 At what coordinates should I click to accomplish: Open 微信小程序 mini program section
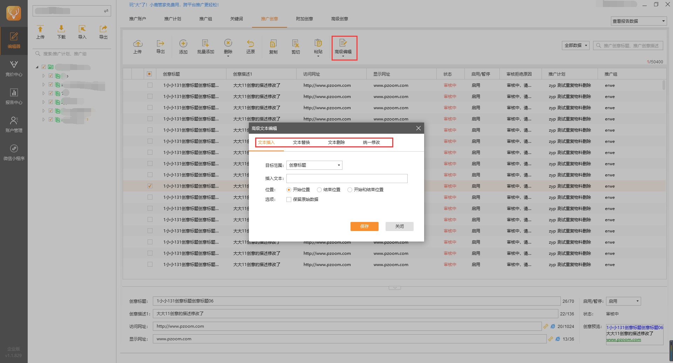click(14, 153)
